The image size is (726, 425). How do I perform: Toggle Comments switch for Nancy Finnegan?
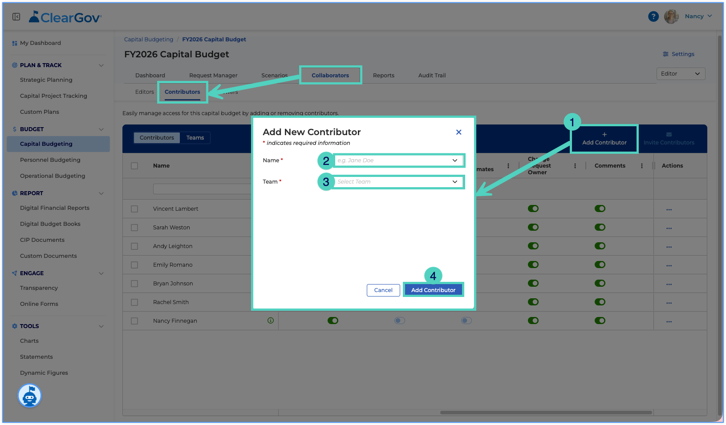(600, 321)
